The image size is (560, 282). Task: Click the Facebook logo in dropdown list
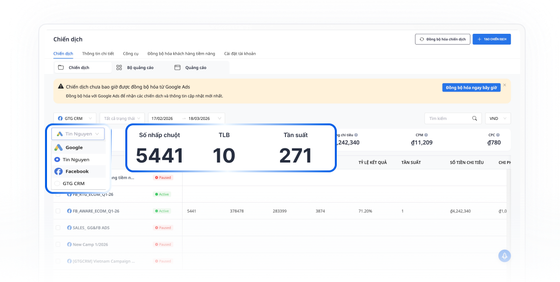click(58, 171)
